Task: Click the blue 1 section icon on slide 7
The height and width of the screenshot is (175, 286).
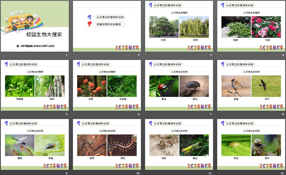Action: [150, 64]
